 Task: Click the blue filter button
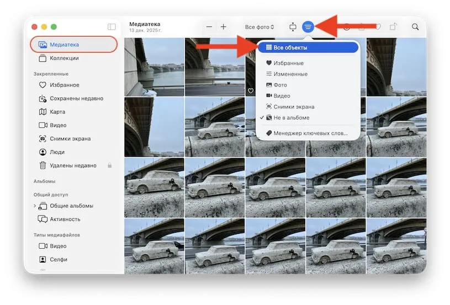pyautogui.click(x=308, y=26)
